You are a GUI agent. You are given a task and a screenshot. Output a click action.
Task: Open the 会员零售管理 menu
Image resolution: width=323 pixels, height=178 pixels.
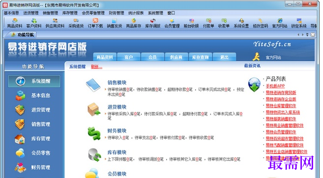pyautogui.click(x=93, y=13)
